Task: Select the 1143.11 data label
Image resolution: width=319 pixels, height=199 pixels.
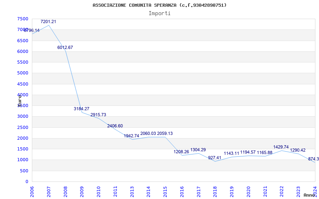Action: pos(232,154)
